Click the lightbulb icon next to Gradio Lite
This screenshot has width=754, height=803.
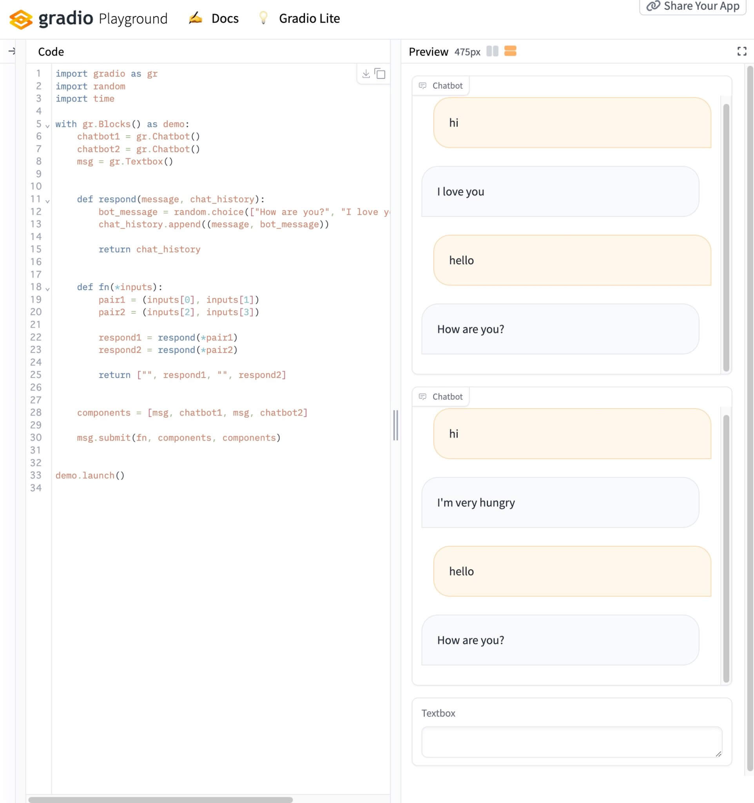pyautogui.click(x=264, y=18)
